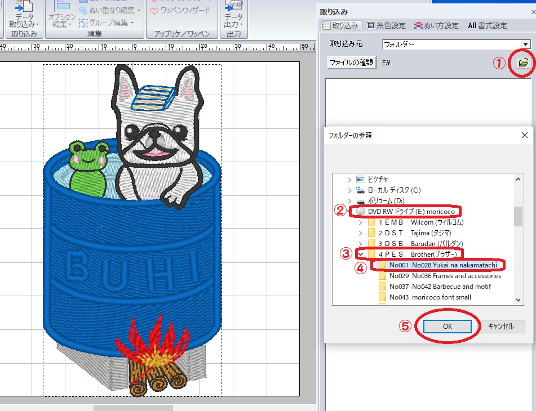
Task: Click キャンセル in the folder browse dialog
Action: (x=500, y=327)
